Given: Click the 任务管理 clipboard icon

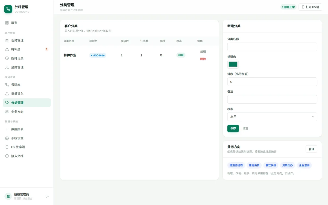Looking at the screenshot, I should click(7, 40).
